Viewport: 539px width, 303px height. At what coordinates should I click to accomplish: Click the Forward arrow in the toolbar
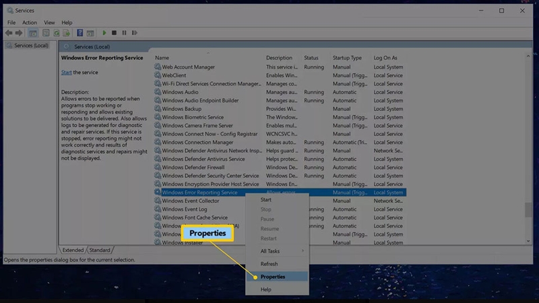pos(19,33)
